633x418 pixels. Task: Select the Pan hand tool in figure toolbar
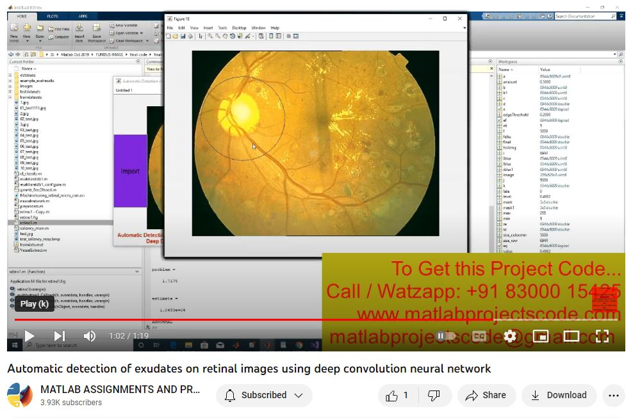pyautogui.click(x=225, y=36)
